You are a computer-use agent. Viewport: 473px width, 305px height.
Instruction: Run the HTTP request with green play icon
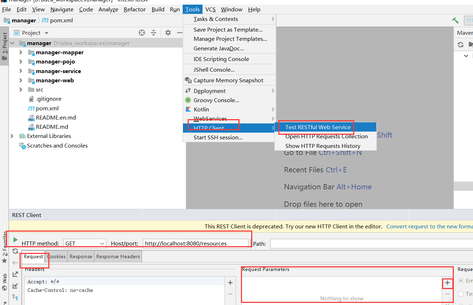15,240
